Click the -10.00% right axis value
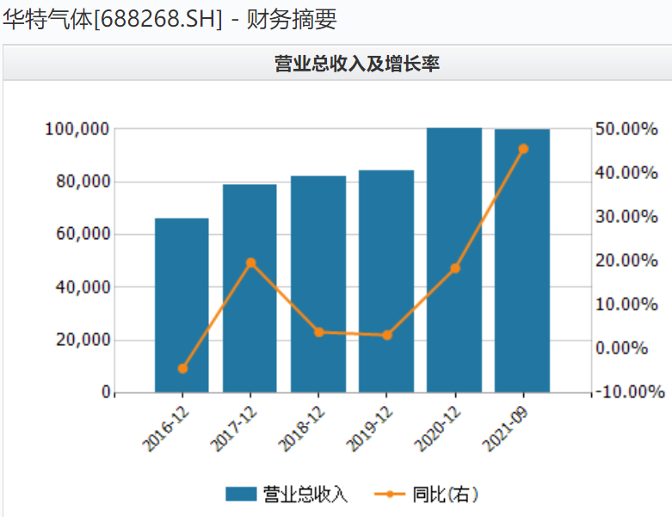This screenshot has width=672, height=517. tap(631, 391)
